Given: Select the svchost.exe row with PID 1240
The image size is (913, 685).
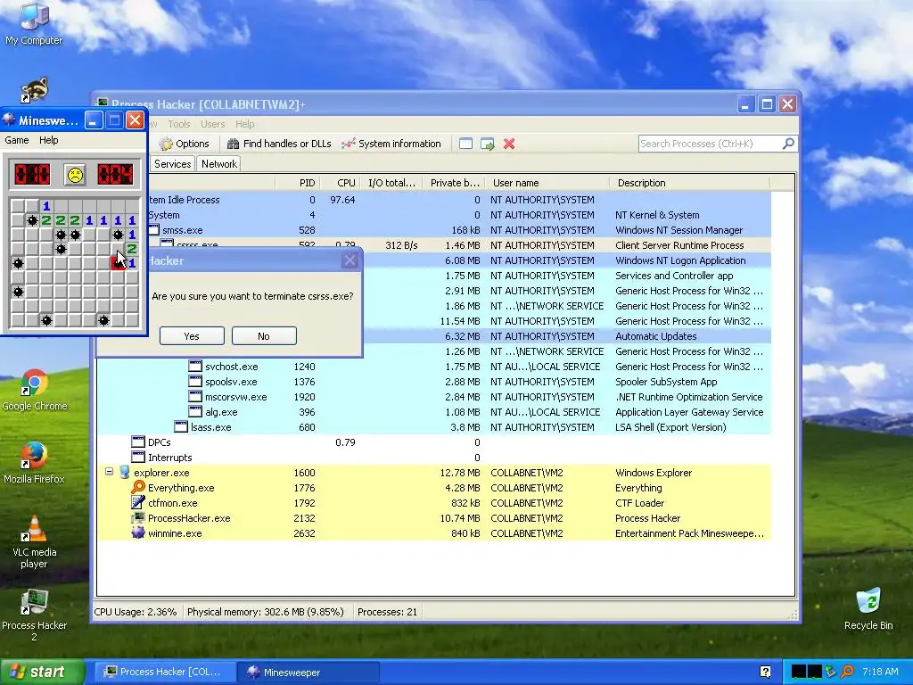Looking at the screenshot, I should tap(434, 367).
